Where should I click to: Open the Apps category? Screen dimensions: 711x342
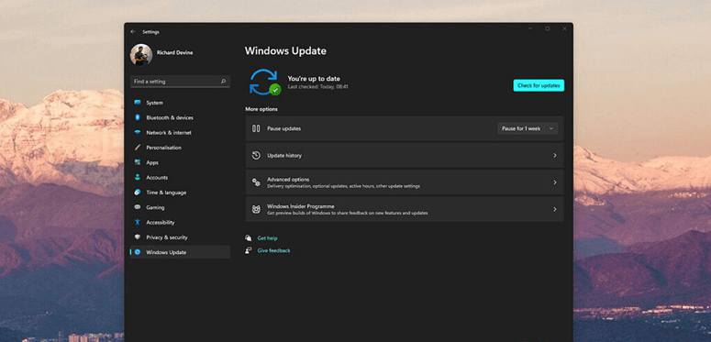(180, 162)
